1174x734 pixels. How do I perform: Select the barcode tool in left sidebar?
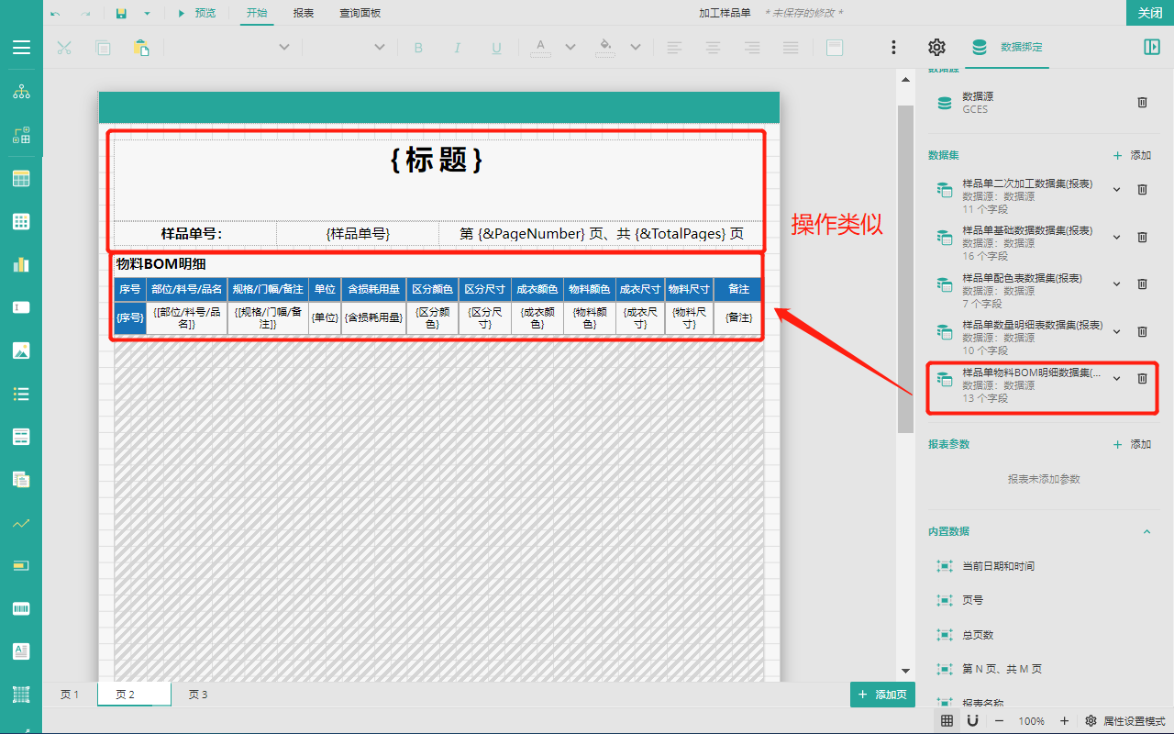pos(21,609)
